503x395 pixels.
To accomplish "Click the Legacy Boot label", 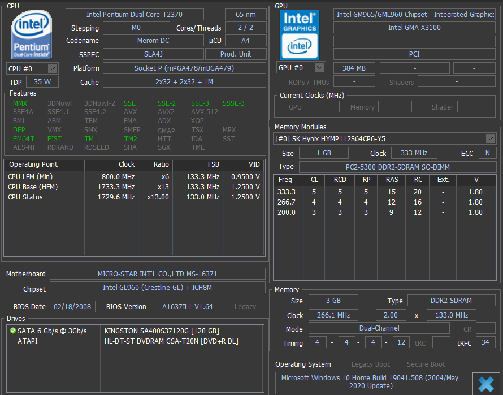I will [x=371, y=364].
